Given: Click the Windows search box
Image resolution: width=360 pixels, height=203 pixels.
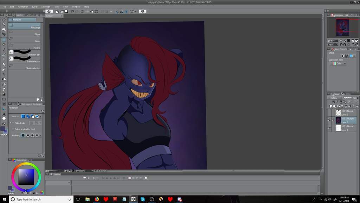Looking at the screenshot, I should point(41,199).
